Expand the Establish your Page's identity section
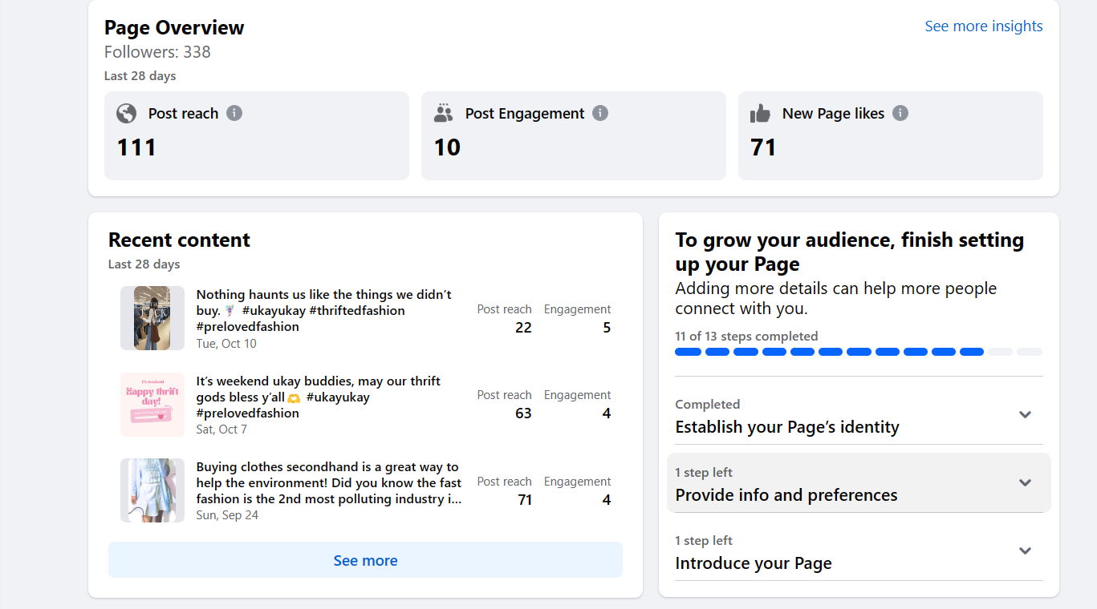 click(x=1025, y=415)
